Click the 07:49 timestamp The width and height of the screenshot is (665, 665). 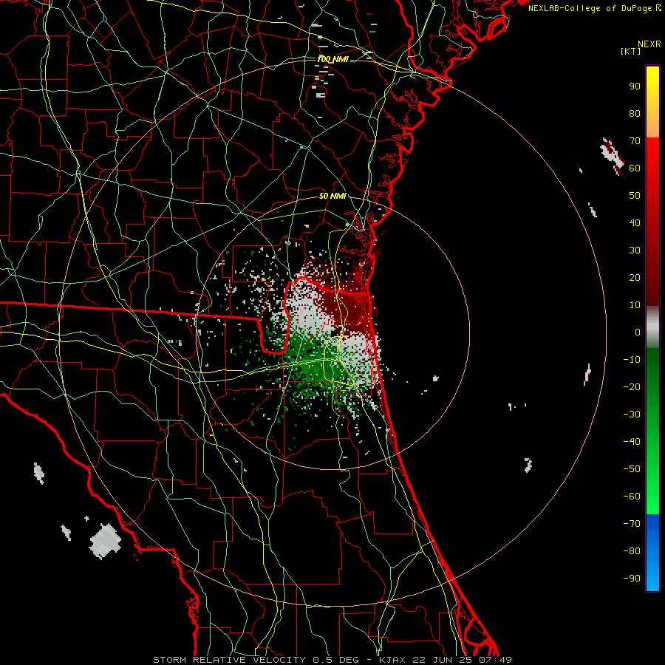495,660
